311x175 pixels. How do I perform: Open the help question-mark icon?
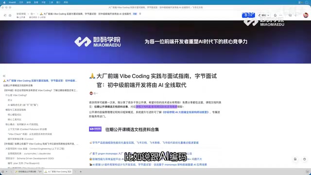[x=305, y=159]
